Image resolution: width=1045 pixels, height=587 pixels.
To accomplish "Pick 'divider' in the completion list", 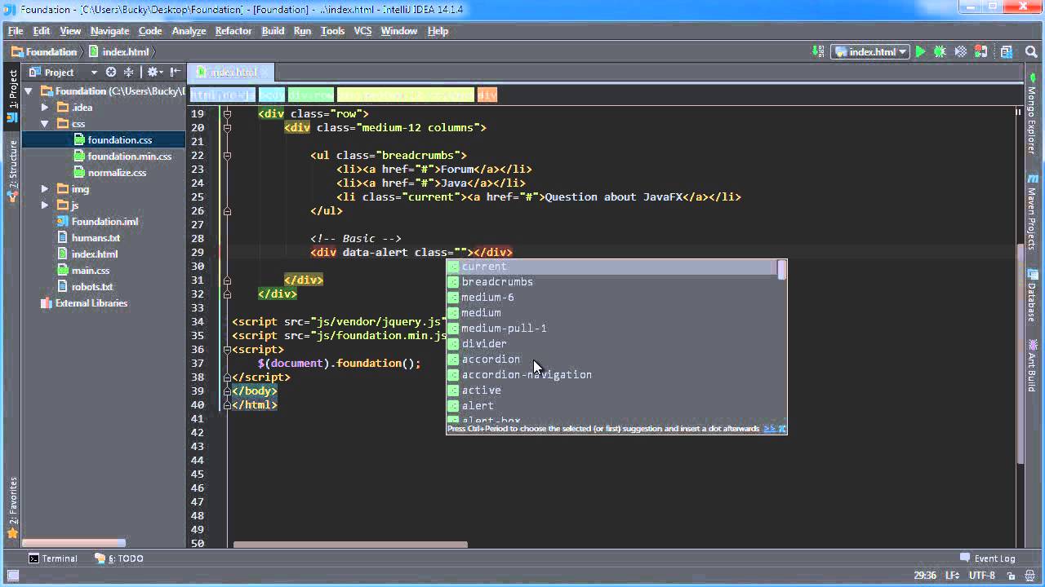I will click(611, 344).
